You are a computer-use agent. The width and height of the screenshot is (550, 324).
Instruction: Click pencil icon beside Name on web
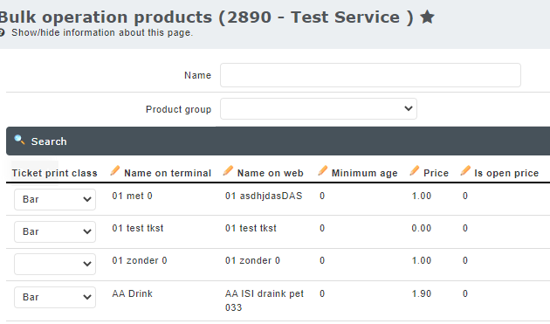[x=228, y=170]
